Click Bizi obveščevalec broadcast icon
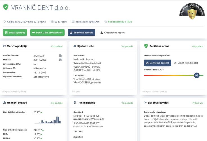Screen dimensions: 207x141 tap(145, 103)
